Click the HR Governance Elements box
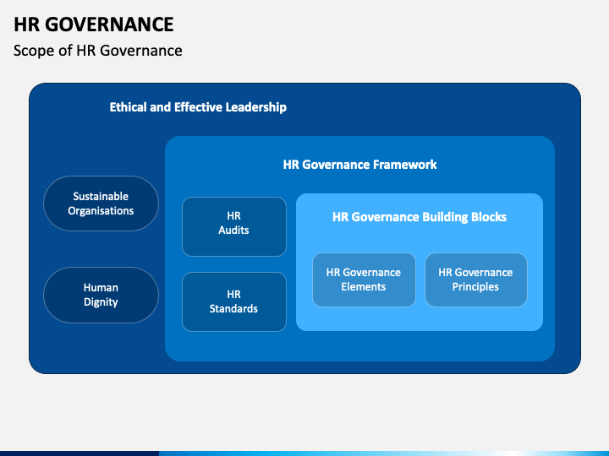The width and height of the screenshot is (609, 456). tap(364, 280)
